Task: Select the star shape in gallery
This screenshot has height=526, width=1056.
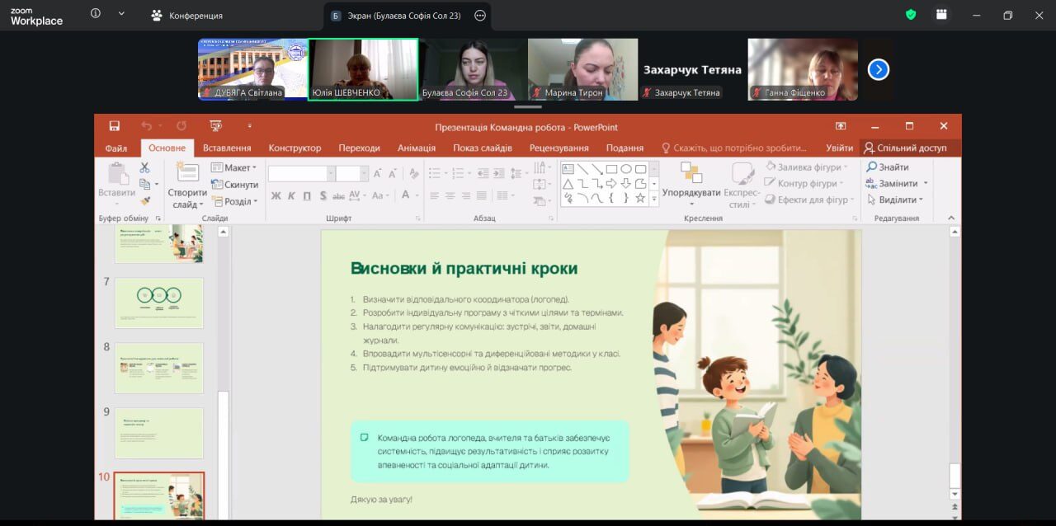Action: pos(640,198)
